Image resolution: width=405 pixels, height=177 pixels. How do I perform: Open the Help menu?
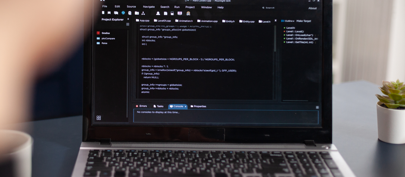pos(220,7)
